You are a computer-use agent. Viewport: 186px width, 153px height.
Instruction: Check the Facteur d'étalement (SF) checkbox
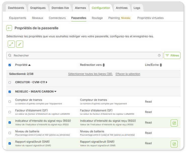[x=10, y=112]
